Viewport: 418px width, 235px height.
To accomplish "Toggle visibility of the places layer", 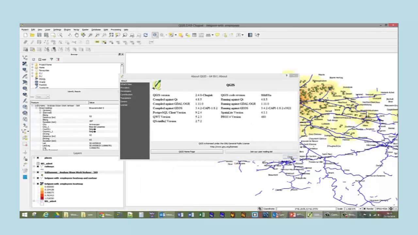I will (x=38, y=158).
